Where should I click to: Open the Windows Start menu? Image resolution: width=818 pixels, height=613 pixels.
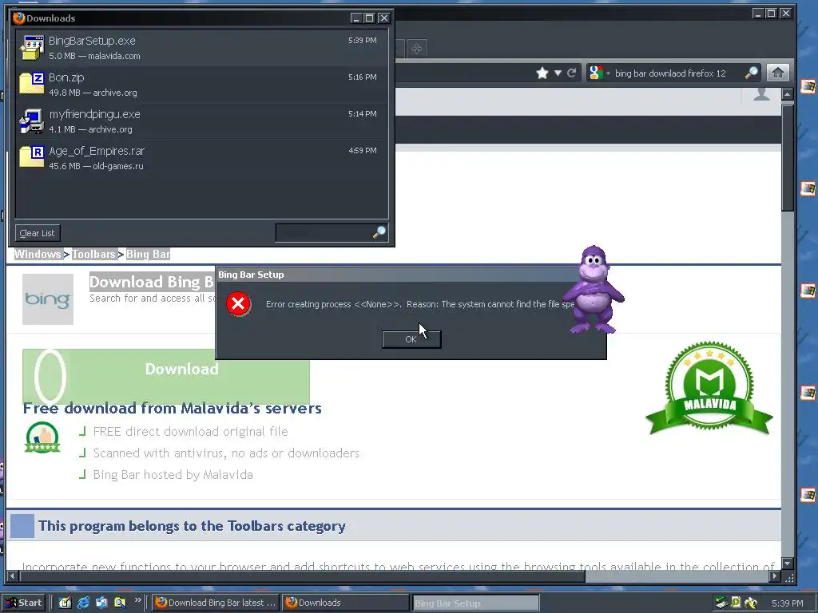pyautogui.click(x=23, y=603)
